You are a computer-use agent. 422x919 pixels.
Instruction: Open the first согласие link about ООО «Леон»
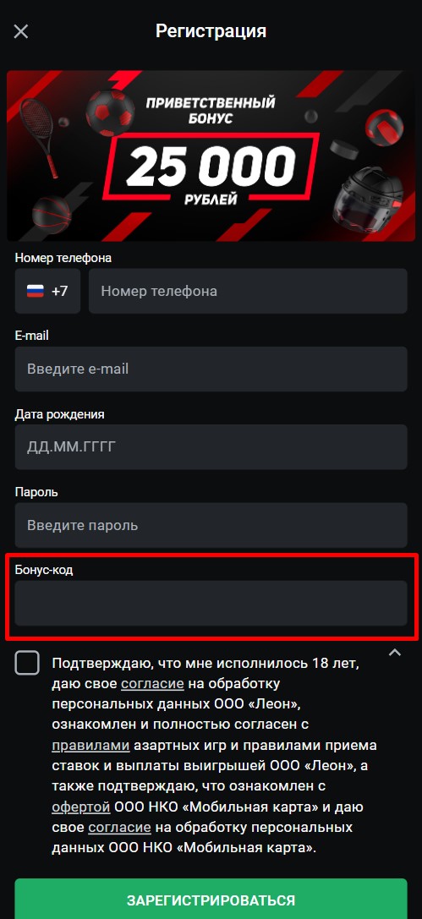(x=152, y=684)
